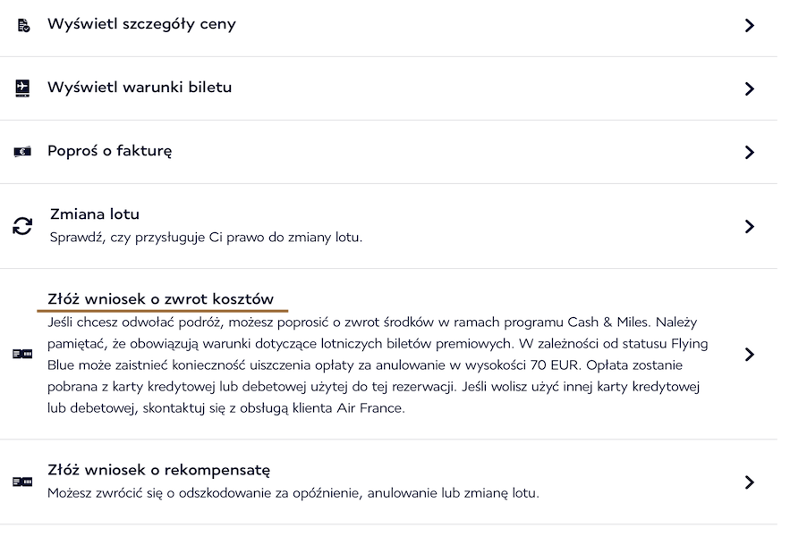790x536 pixels.
Task: Click the ticket conditions plane icon
Action: pyautogui.click(x=22, y=88)
